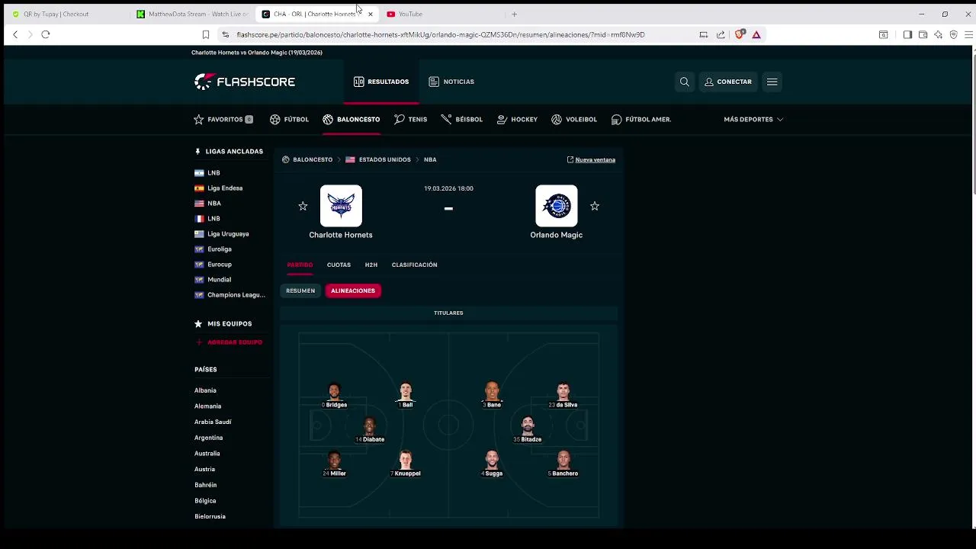Click Brave Rewards triangle icon

(x=756, y=34)
